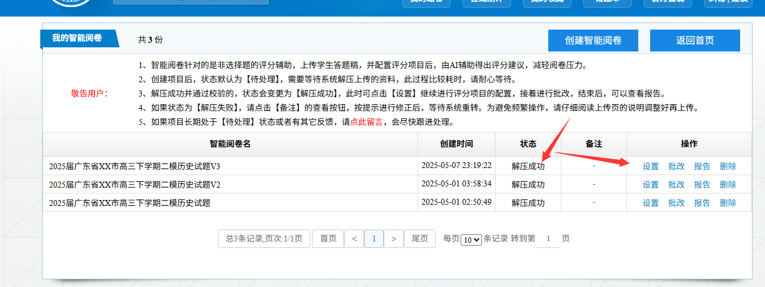The height and width of the screenshot is (287, 765).
Task: Click the red 点此留言 link
Action: 367,122
